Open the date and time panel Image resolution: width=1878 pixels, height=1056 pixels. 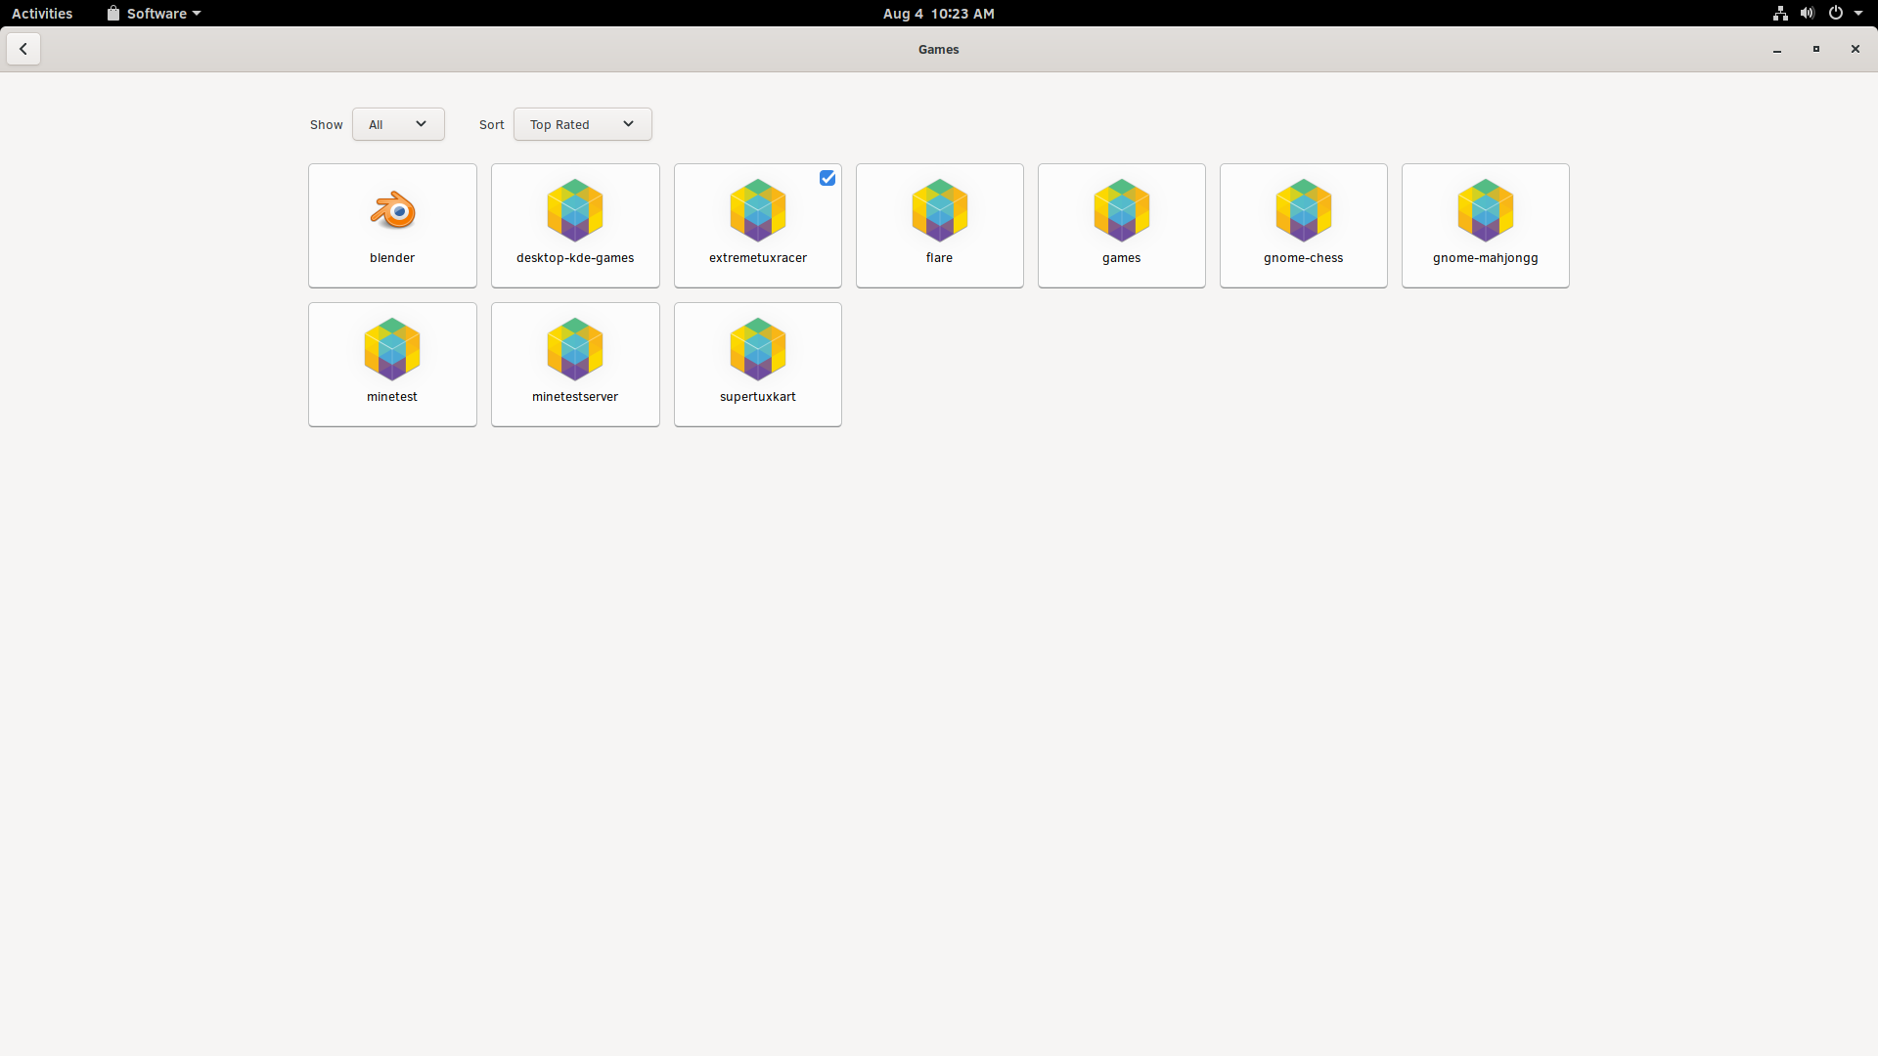click(x=939, y=14)
